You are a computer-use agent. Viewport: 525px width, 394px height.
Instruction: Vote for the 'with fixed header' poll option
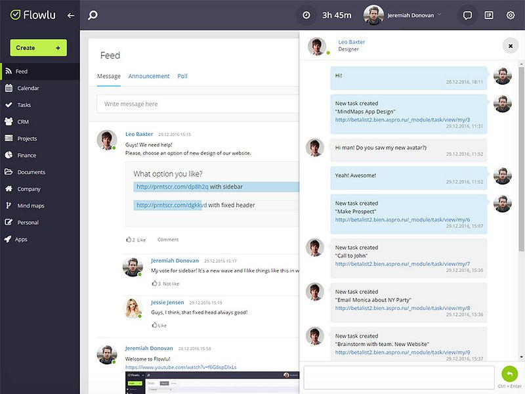point(217,205)
